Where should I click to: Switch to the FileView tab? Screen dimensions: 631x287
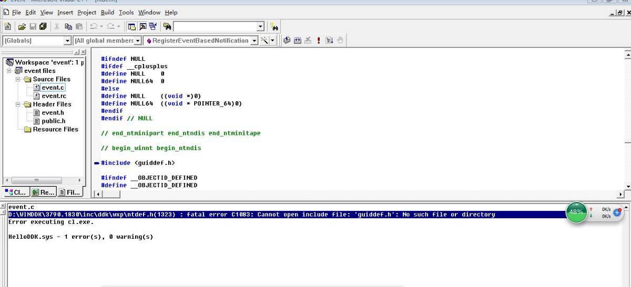click(69, 192)
